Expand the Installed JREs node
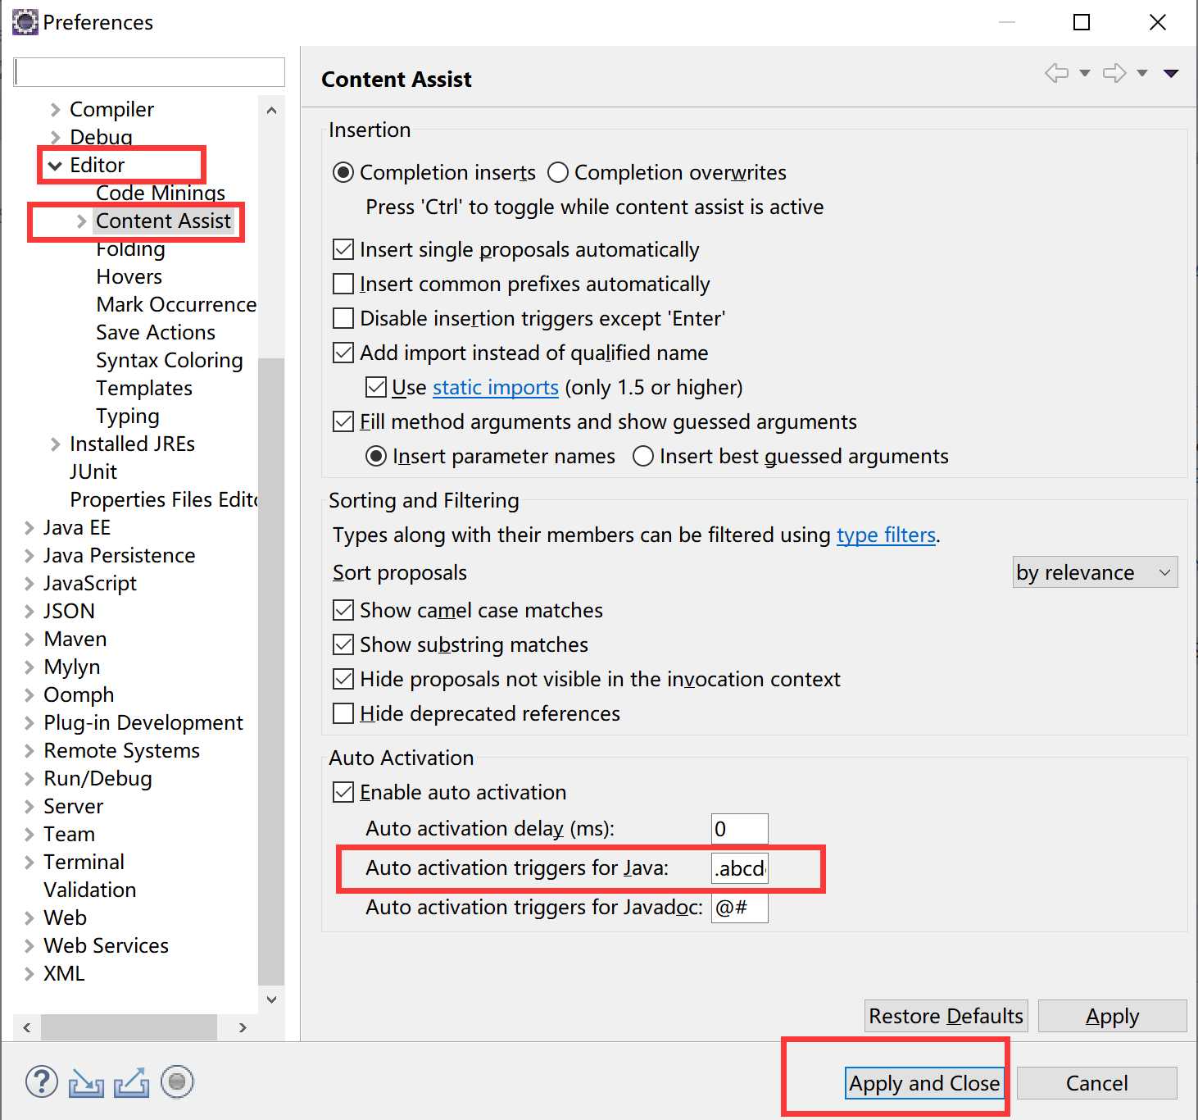The height and width of the screenshot is (1120, 1198). (x=55, y=444)
